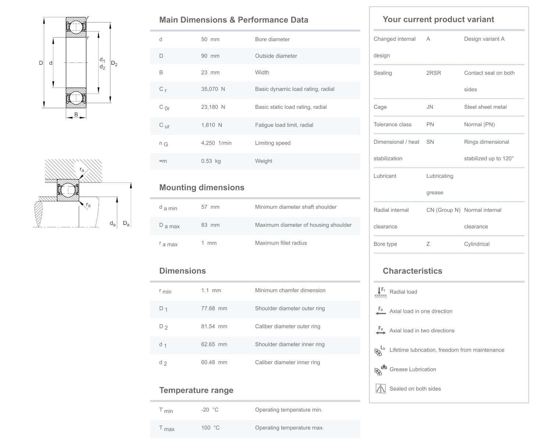Select the Basic dynamic load rating value 35,070 N
Viewport: 547px width, 439px height.
(x=213, y=89)
